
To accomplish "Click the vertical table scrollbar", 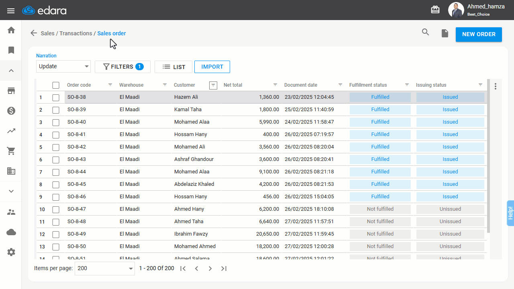I will click(x=489, y=157).
